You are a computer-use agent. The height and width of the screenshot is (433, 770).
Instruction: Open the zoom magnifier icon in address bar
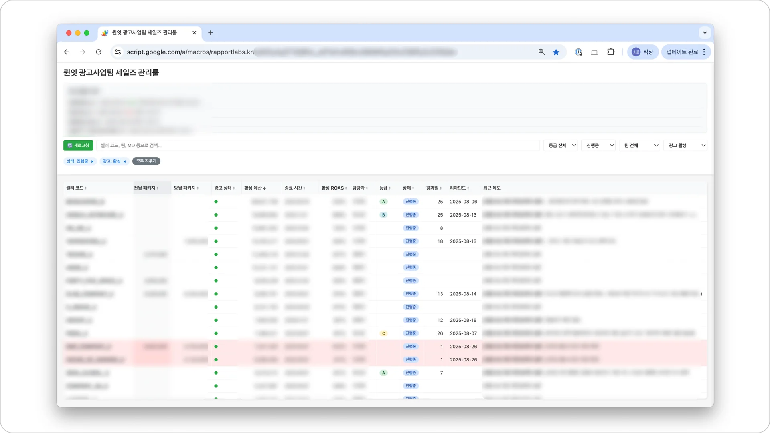coord(541,52)
